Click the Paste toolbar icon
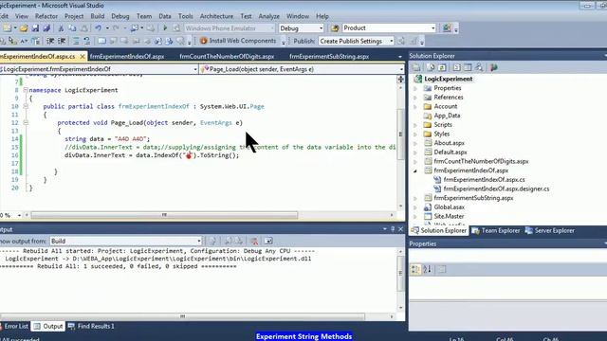Viewport: 607px width, 341px height. click(83, 28)
